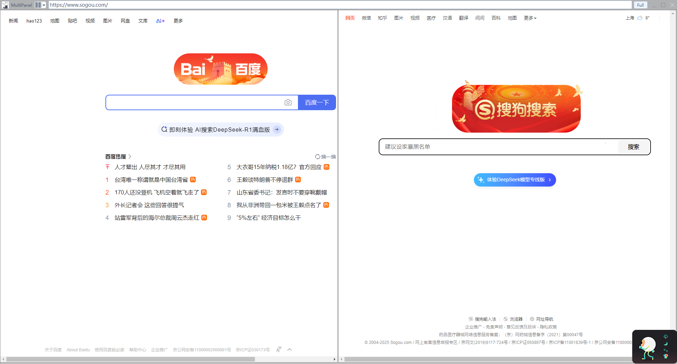This screenshot has width=677, height=364.
Task: Select Sogou 网页 tab
Action: (x=350, y=18)
